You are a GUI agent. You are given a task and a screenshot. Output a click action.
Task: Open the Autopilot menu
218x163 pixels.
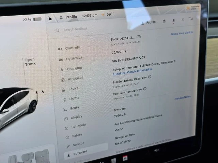(72, 79)
